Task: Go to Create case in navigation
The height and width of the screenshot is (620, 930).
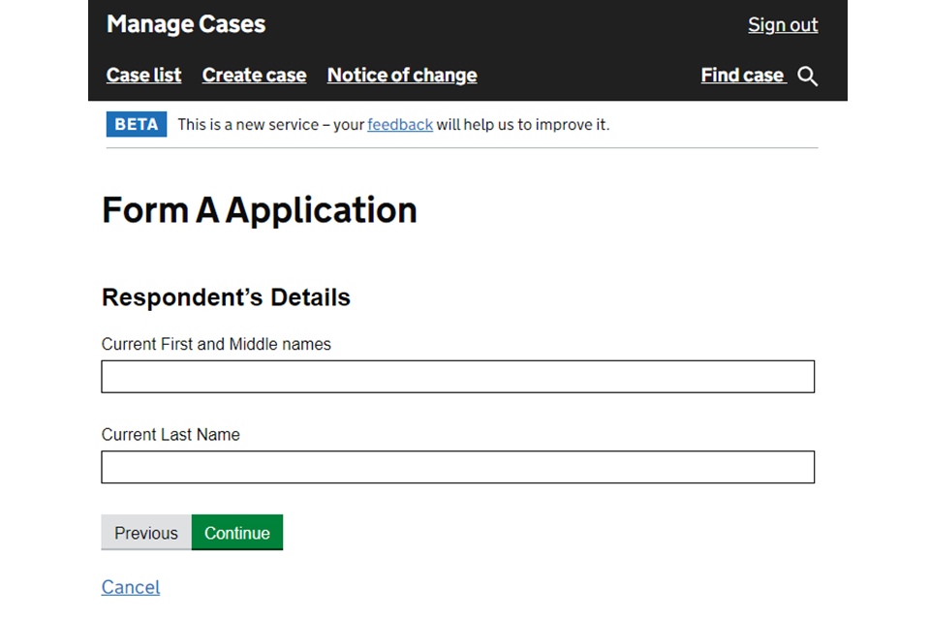Action: tap(254, 76)
